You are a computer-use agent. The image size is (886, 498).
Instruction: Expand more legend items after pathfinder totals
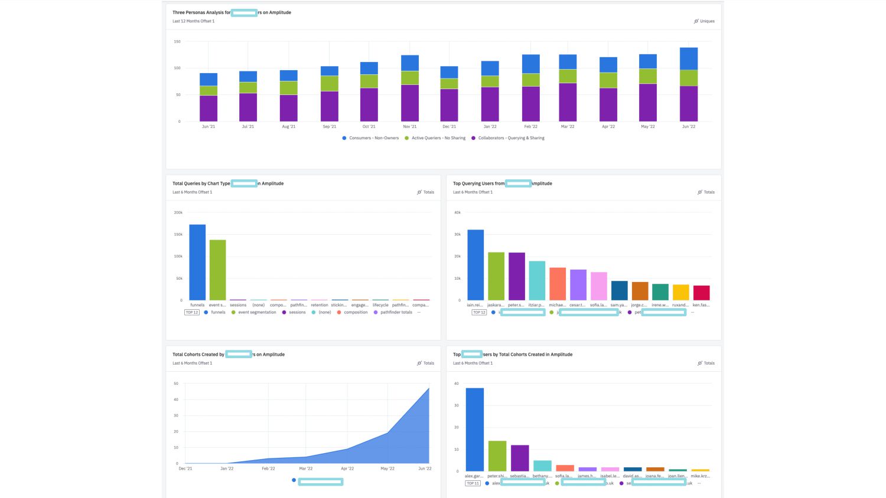419,312
